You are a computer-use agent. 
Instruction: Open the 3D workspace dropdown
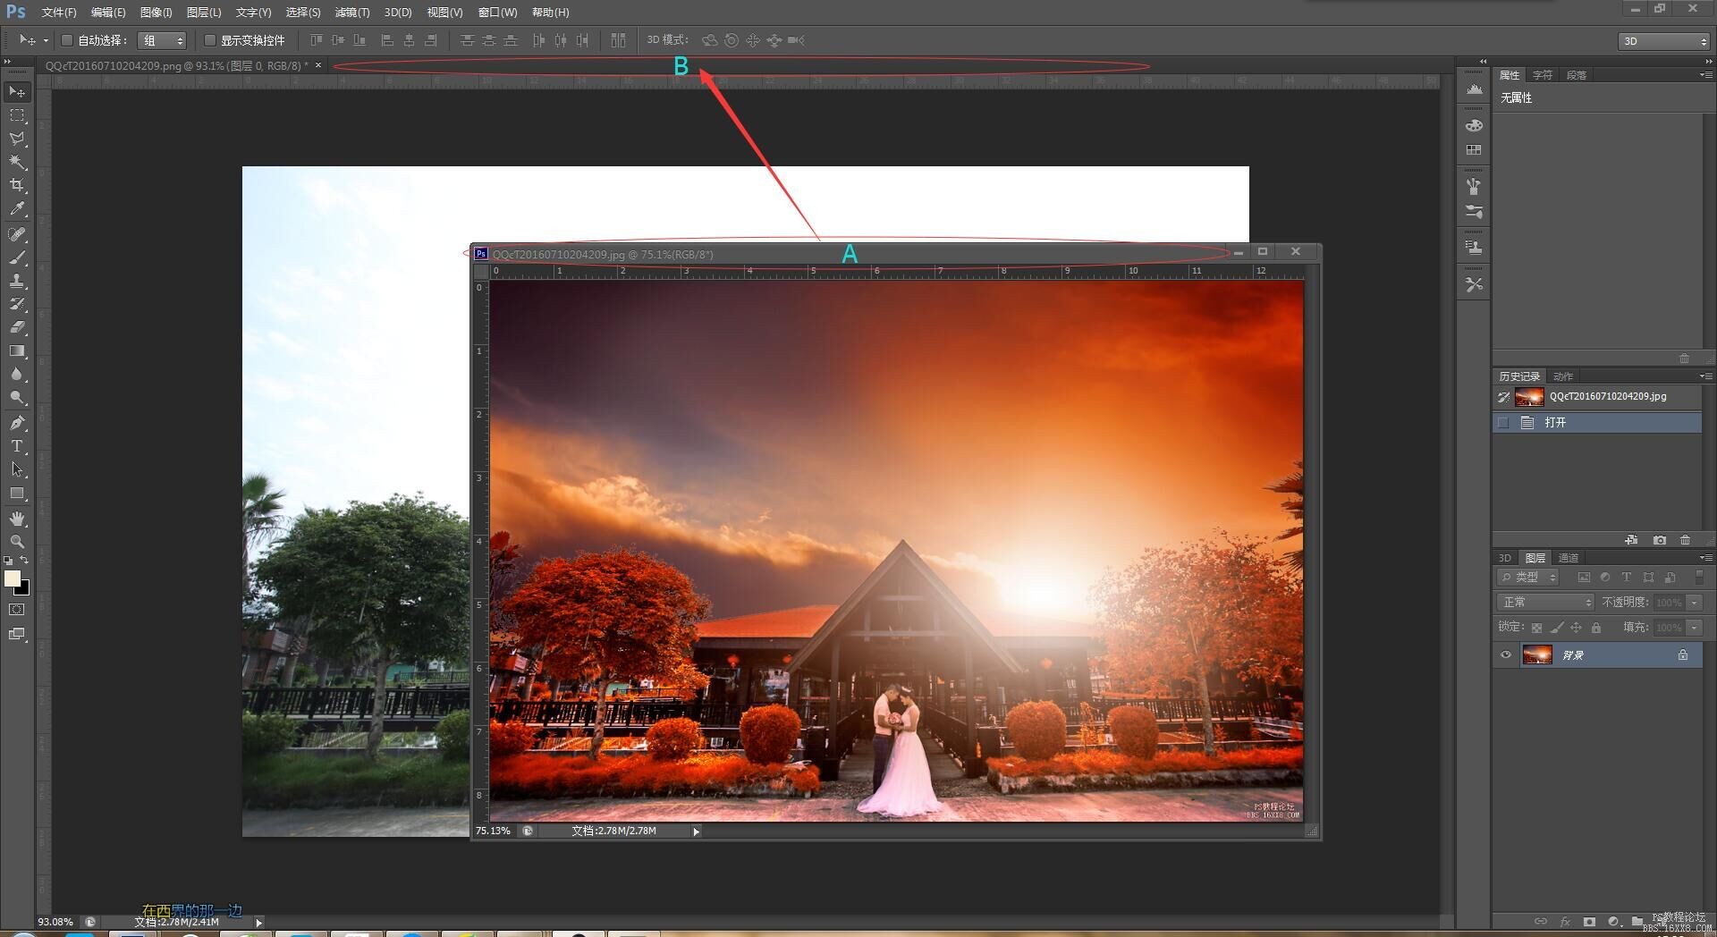[1663, 41]
